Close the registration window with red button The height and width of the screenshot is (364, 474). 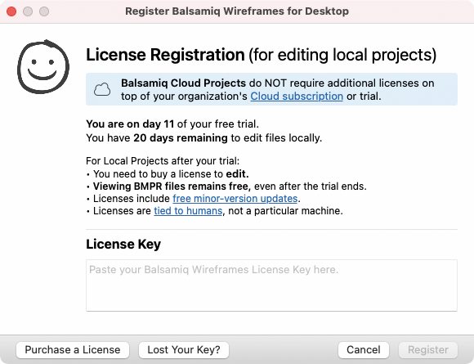point(11,11)
